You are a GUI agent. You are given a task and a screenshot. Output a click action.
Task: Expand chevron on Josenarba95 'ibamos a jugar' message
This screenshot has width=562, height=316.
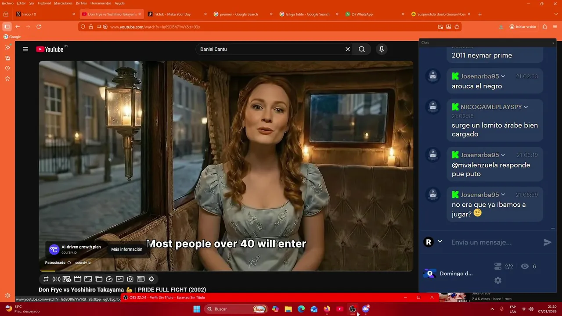503,194
